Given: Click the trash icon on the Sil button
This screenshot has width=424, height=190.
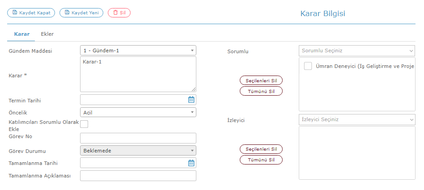Looking at the screenshot, I should (115, 13).
